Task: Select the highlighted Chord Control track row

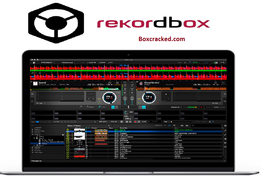Action: pyautogui.click(x=144, y=132)
